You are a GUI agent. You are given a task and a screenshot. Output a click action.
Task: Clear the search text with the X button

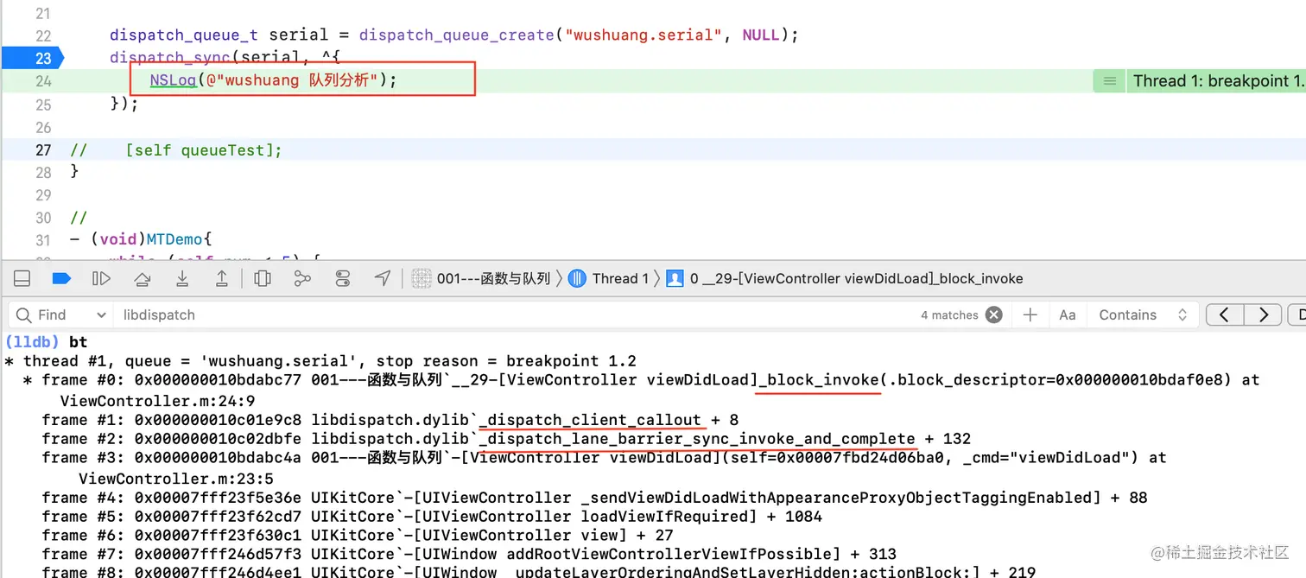994,314
